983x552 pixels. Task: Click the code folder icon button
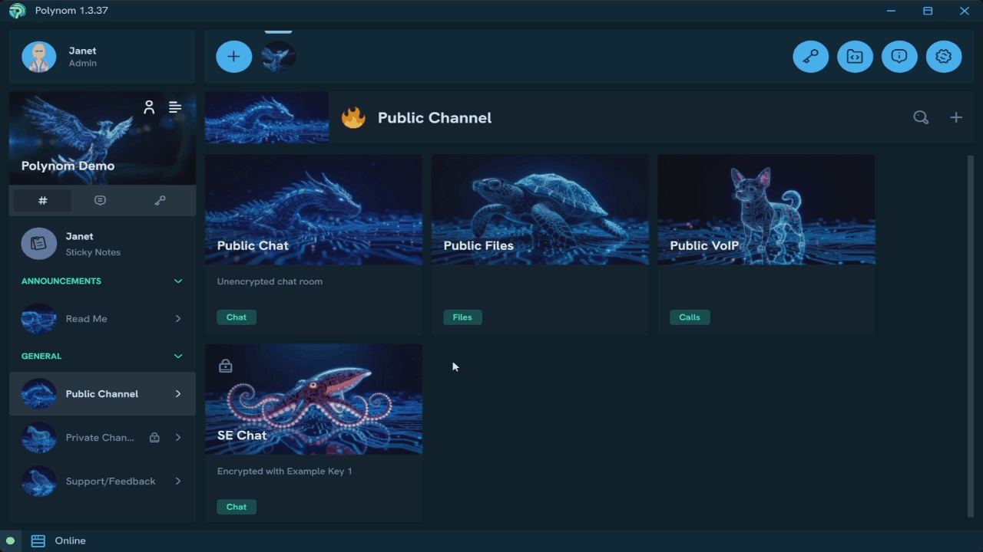coord(855,57)
